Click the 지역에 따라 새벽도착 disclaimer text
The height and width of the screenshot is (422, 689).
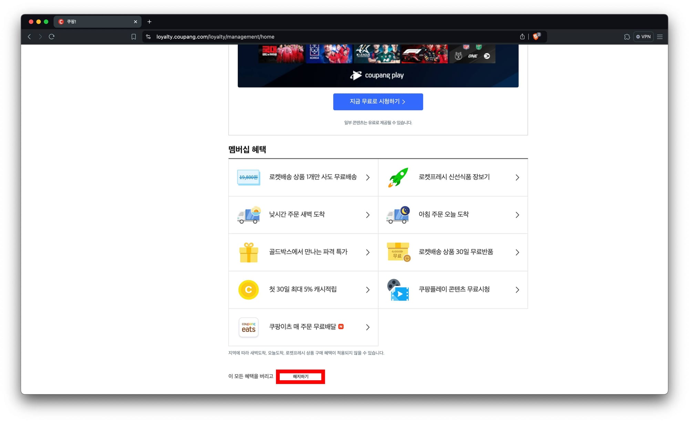[x=306, y=353]
